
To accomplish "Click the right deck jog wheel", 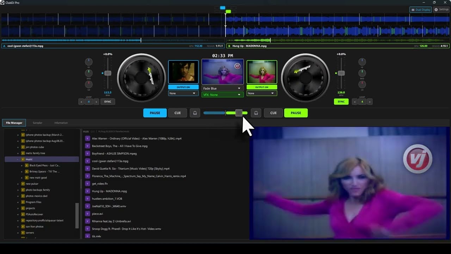I will pos(305,77).
